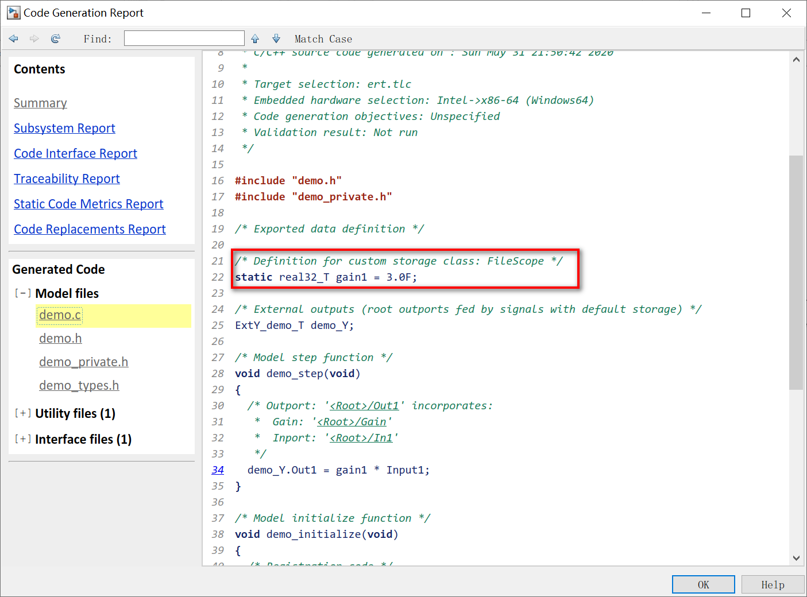Viewport: 807px width, 597px height.
Task: Follow the <Root>/Out1 traceability link
Action: point(364,406)
